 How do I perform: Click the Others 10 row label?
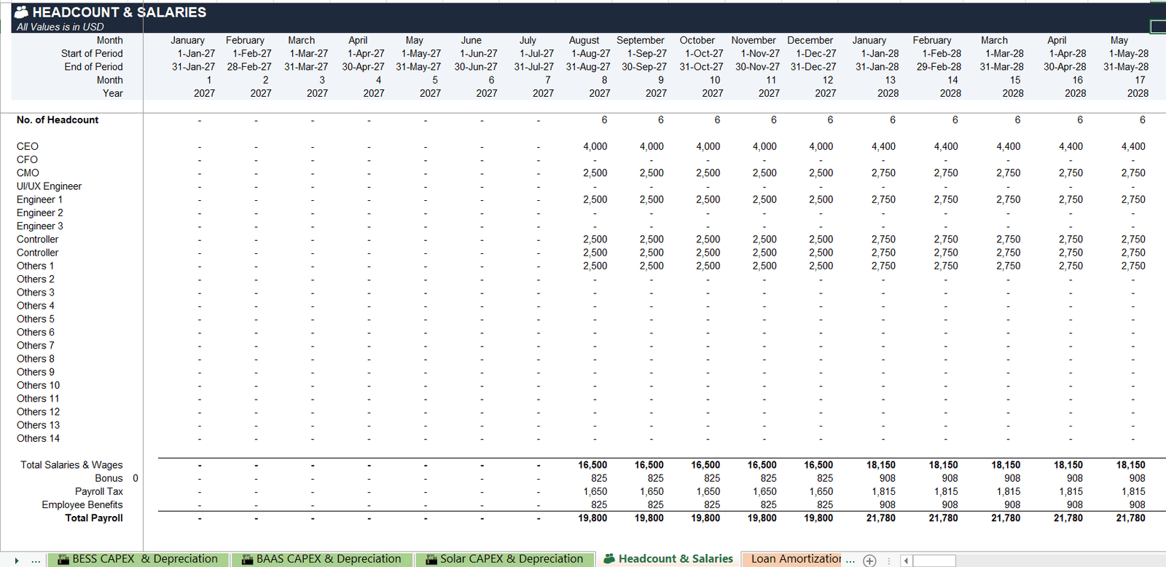click(38, 385)
